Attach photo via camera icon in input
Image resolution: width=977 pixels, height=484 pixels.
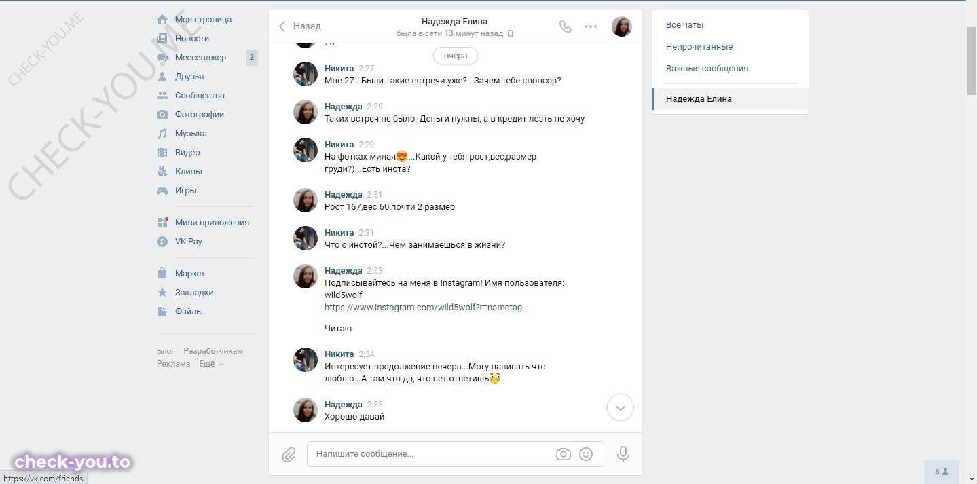pyautogui.click(x=564, y=454)
